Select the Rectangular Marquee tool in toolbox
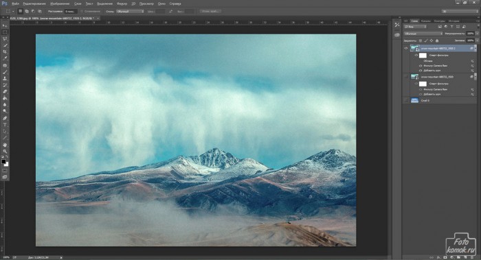This screenshot has width=481, height=260. coord(5,32)
